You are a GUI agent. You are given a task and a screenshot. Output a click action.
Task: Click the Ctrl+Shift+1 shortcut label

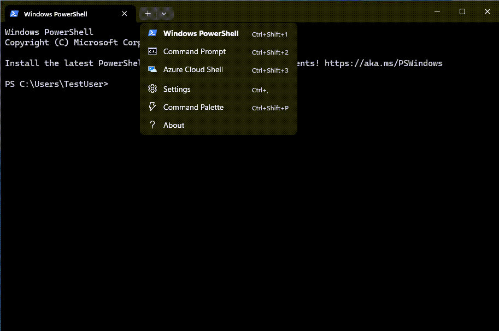click(x=269, y=34)
